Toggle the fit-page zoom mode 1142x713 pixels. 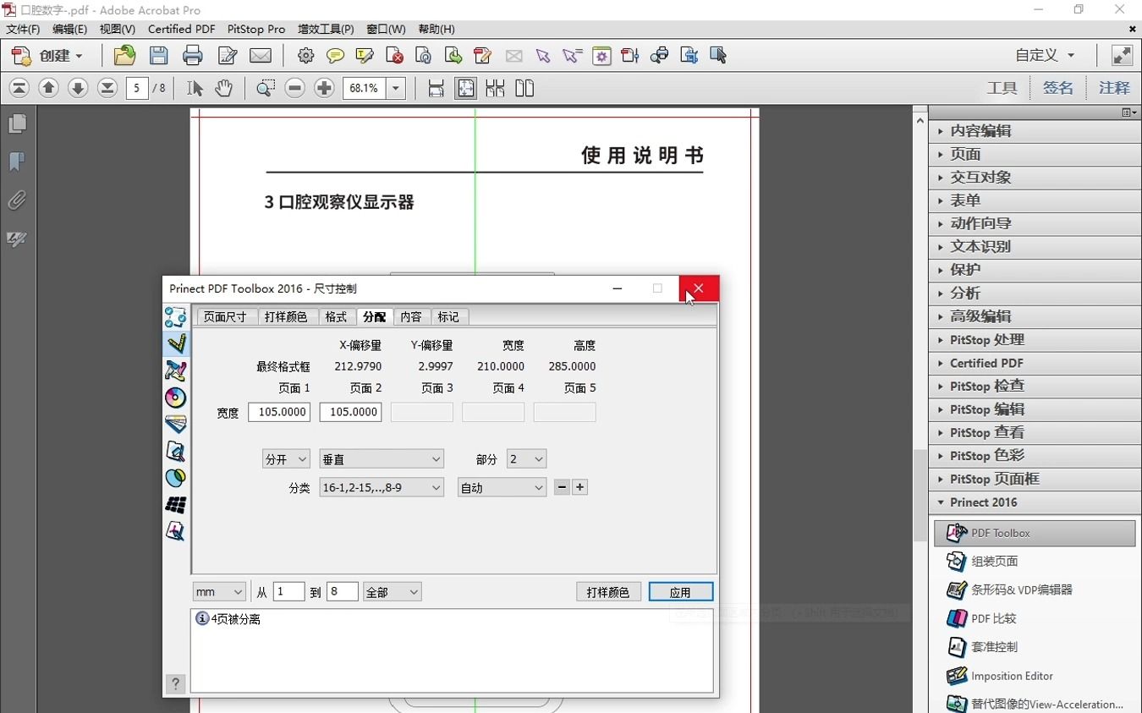pyautogui.click(x=465, y=88)
